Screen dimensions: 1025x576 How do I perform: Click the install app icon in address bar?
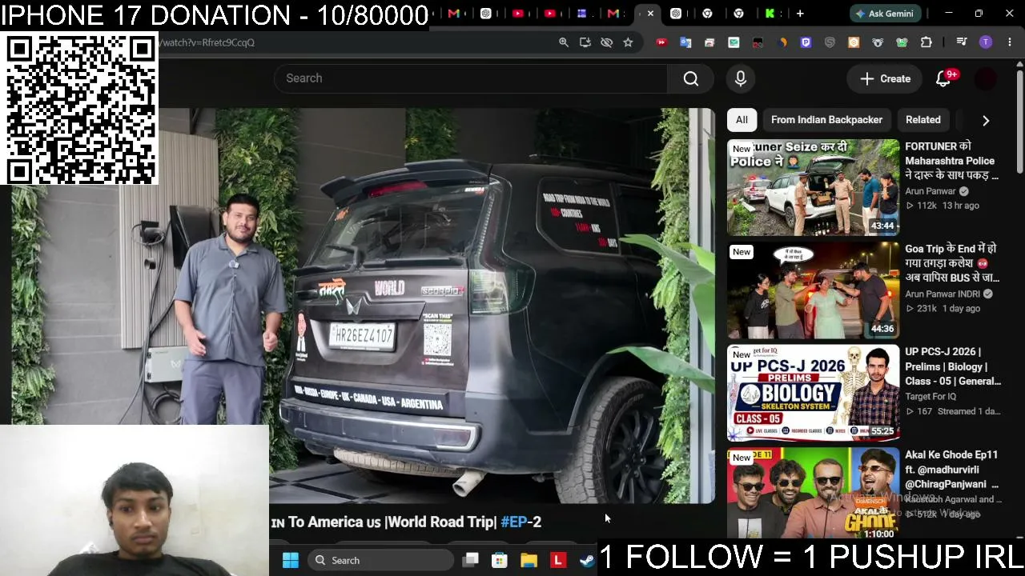coord(585,42)
